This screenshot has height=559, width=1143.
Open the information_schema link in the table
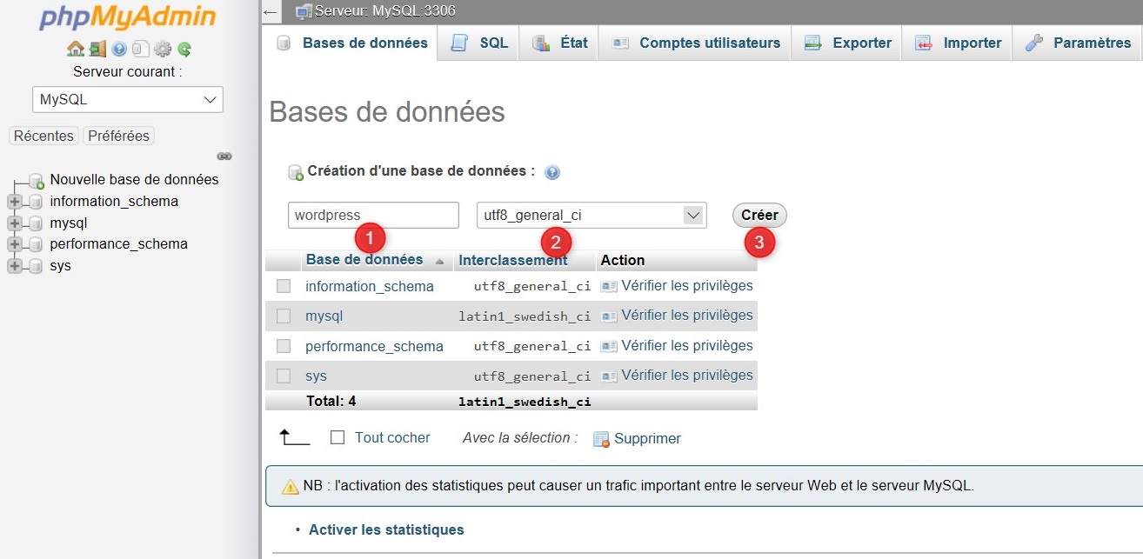point(370,286)
